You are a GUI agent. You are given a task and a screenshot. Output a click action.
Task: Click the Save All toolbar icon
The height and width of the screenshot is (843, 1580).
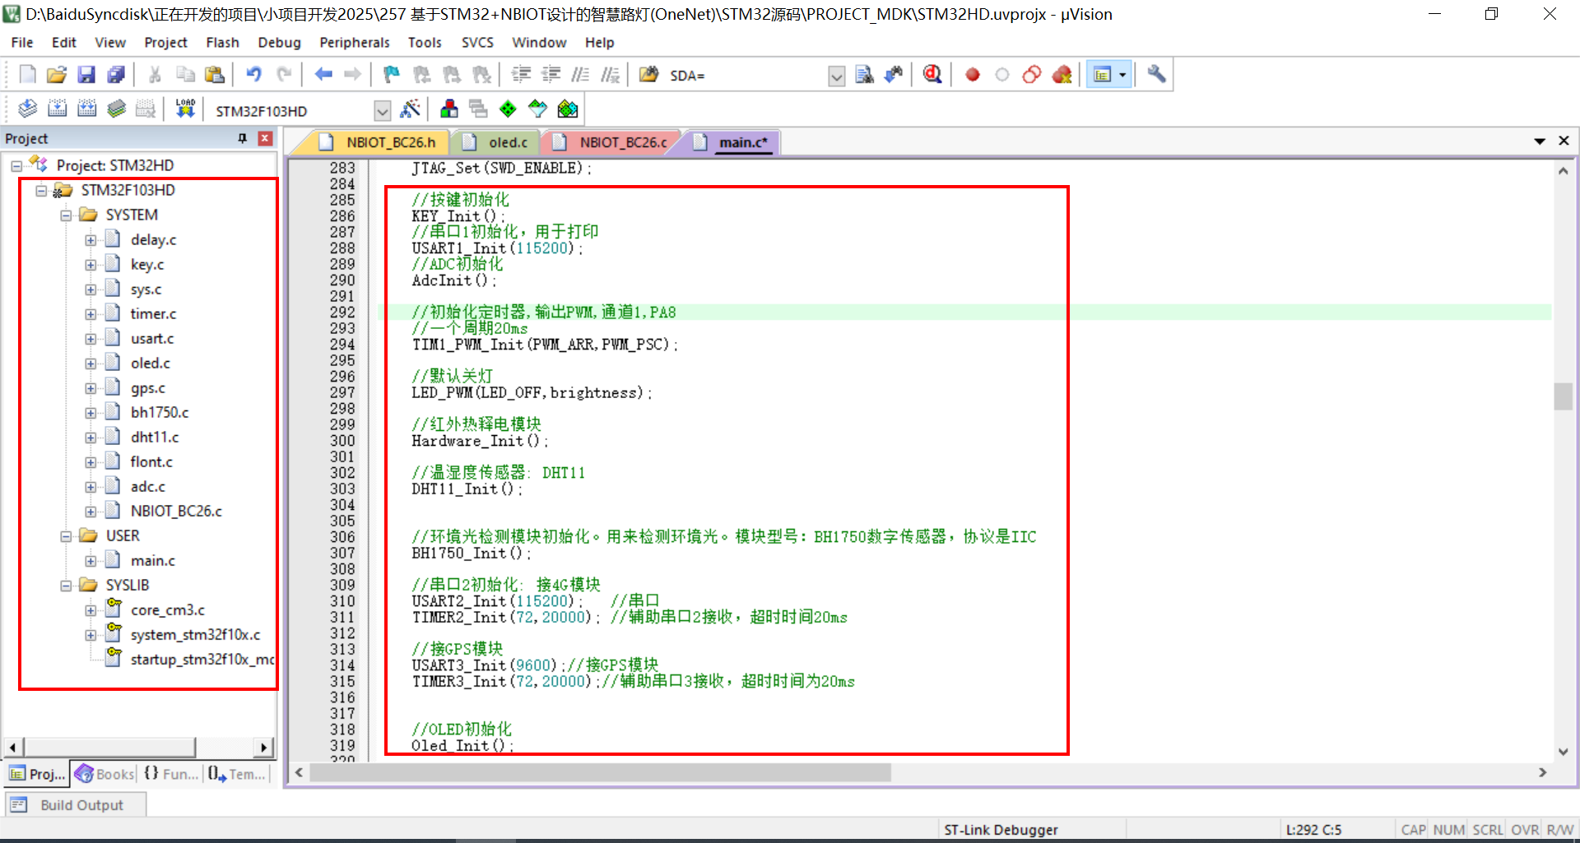coord(116,75)
